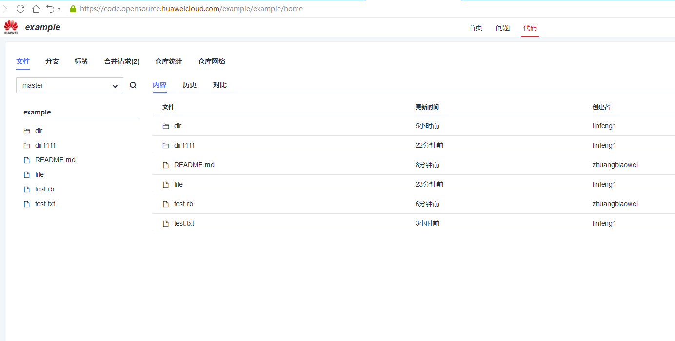The width and height of the screenshot is (675, 341).
Task: Click the file icon for test.rb in sidebar tree
Action: pos(27,189)
